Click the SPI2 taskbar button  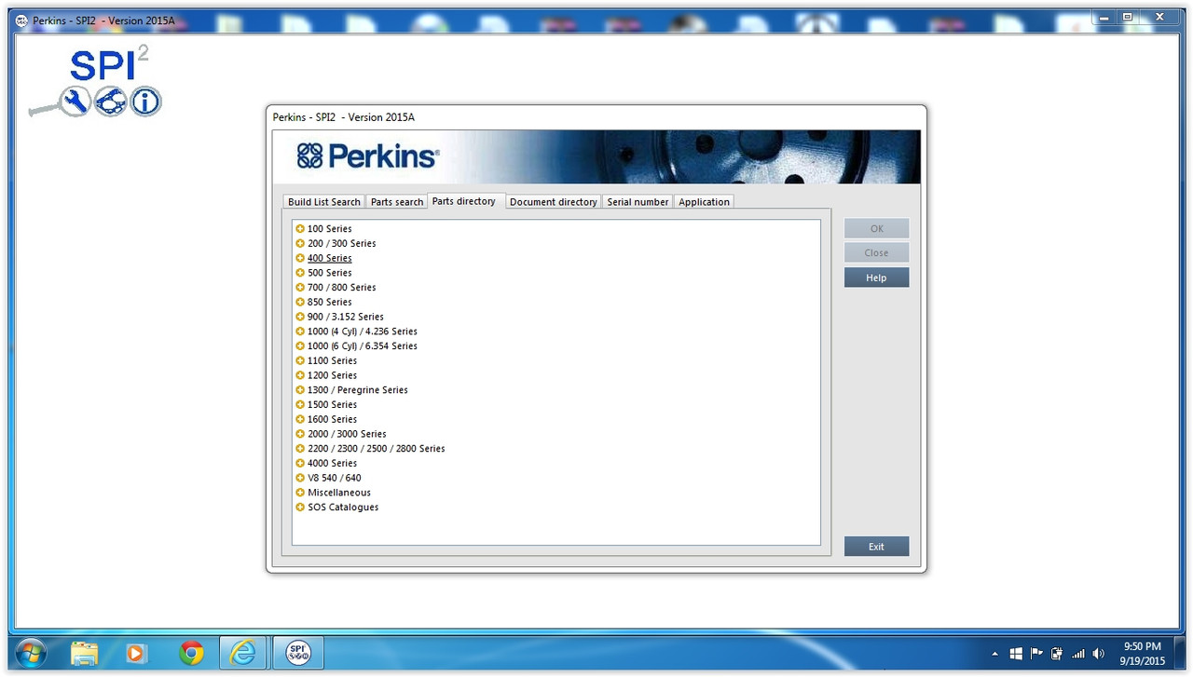(x=297, y=653)
